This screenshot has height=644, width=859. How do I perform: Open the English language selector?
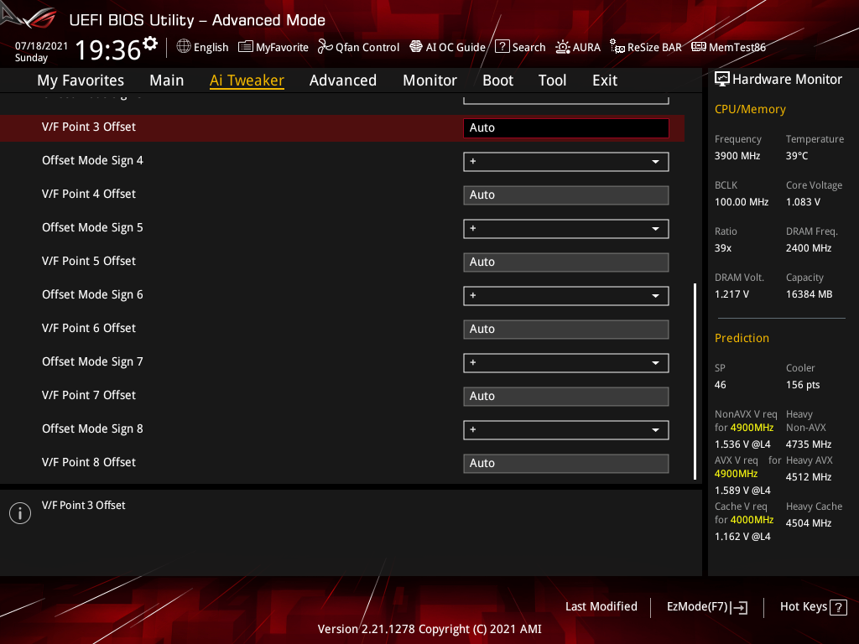[202, 47]
